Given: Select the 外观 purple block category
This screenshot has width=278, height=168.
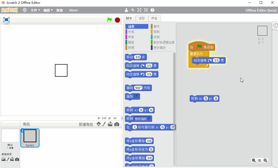Looking at the screenshot, I should (x=131, y=32).
